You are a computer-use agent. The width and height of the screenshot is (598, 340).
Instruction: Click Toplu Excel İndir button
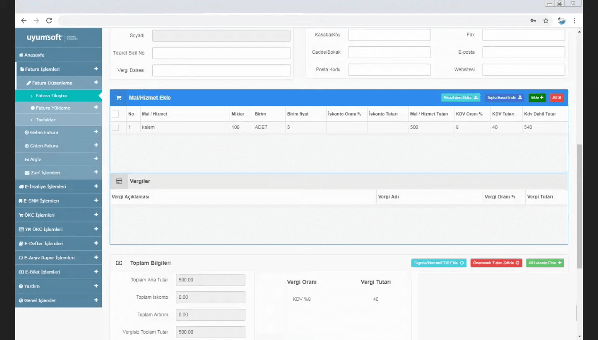505,98
